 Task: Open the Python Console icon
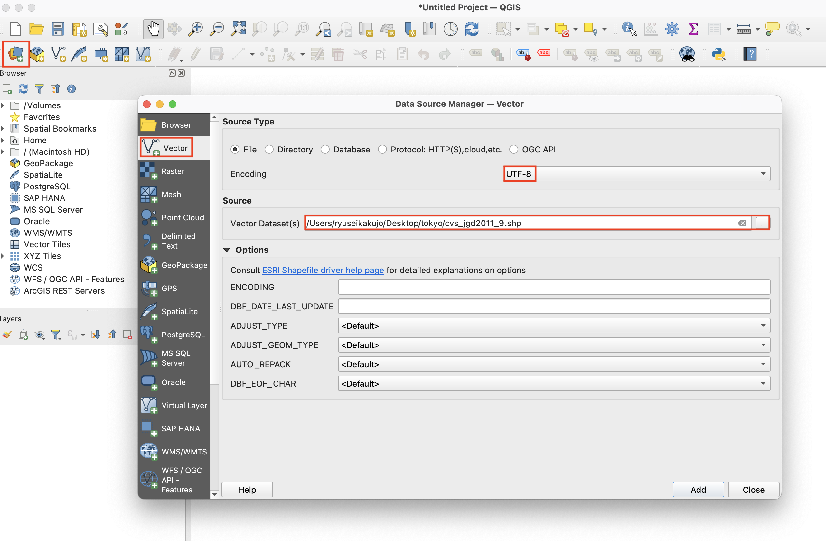(x=718, y=54)
